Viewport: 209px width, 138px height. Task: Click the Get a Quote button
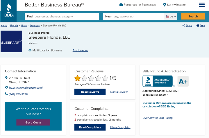33,122
